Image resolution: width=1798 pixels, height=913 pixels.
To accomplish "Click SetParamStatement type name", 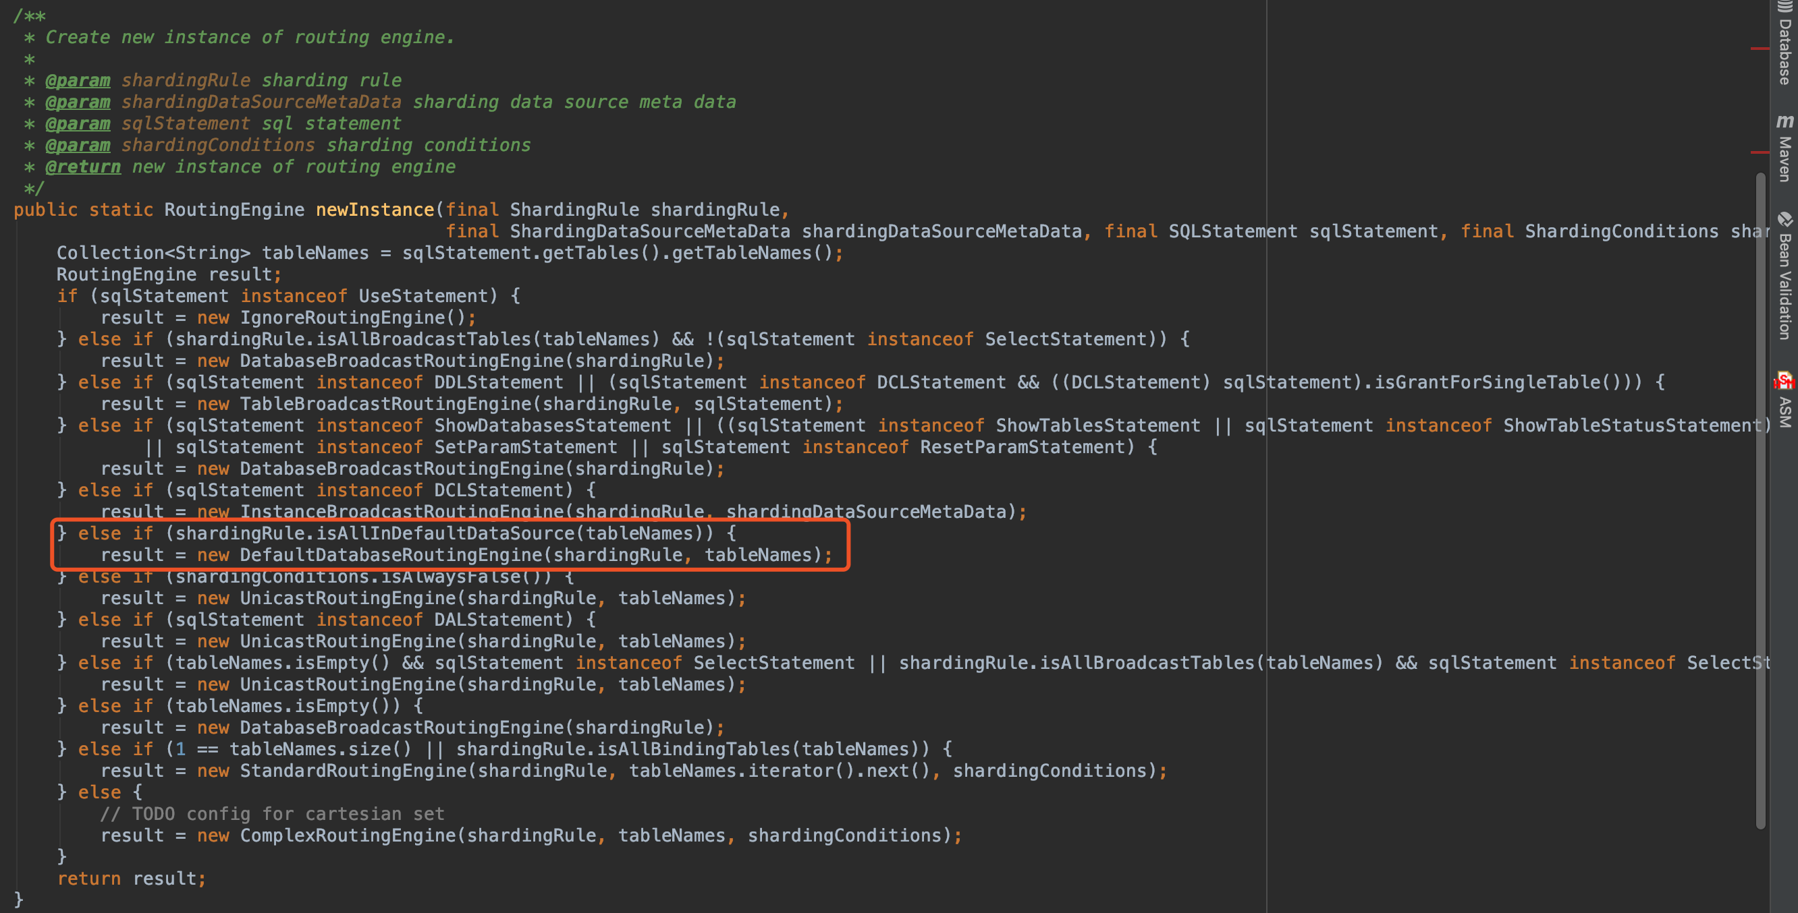I will (x=526, y=447).
